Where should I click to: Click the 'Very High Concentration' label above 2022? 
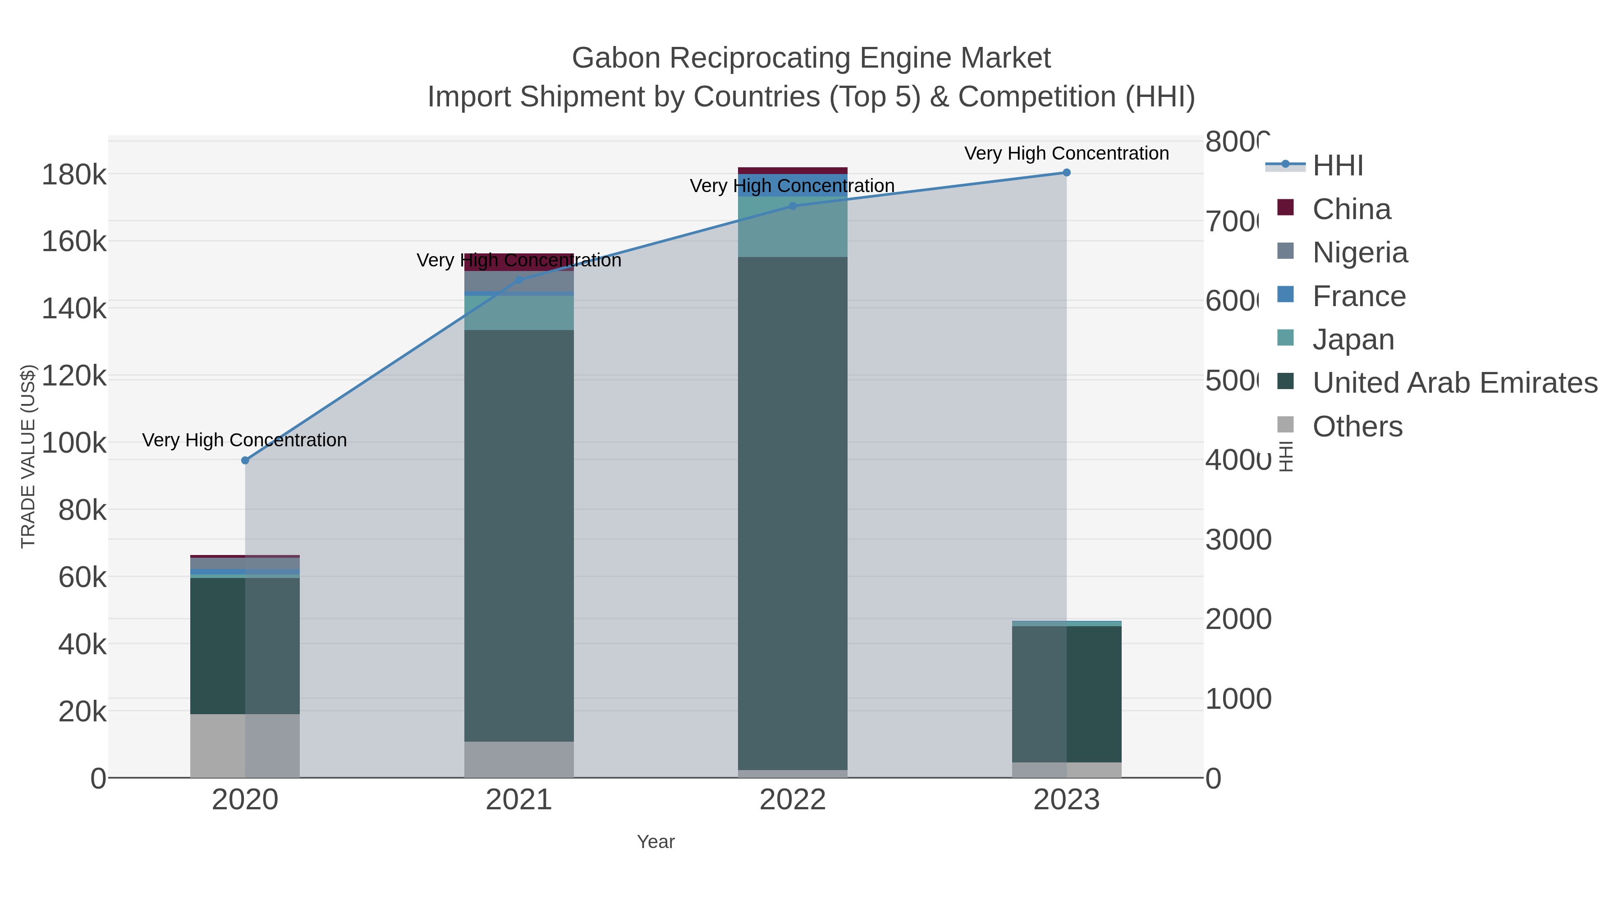[x=792, y=186]
